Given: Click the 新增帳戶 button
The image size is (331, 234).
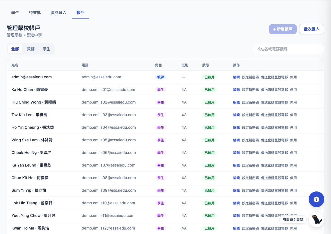Looking at the screenshot, I should click(283, 29).
